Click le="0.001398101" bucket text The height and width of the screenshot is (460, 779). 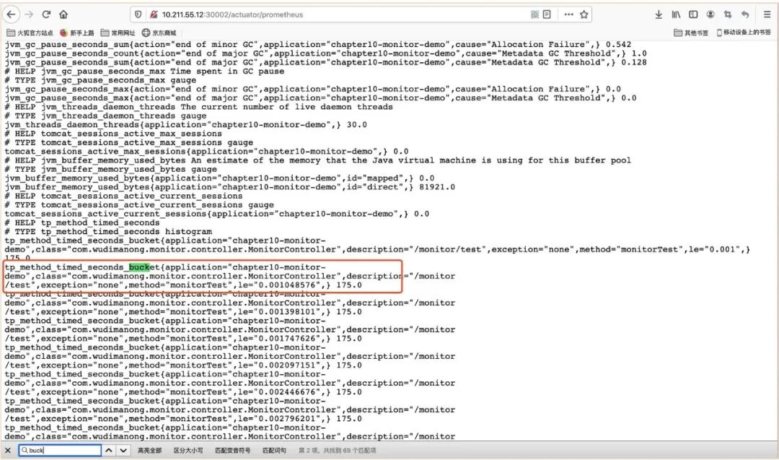[280, 312]
